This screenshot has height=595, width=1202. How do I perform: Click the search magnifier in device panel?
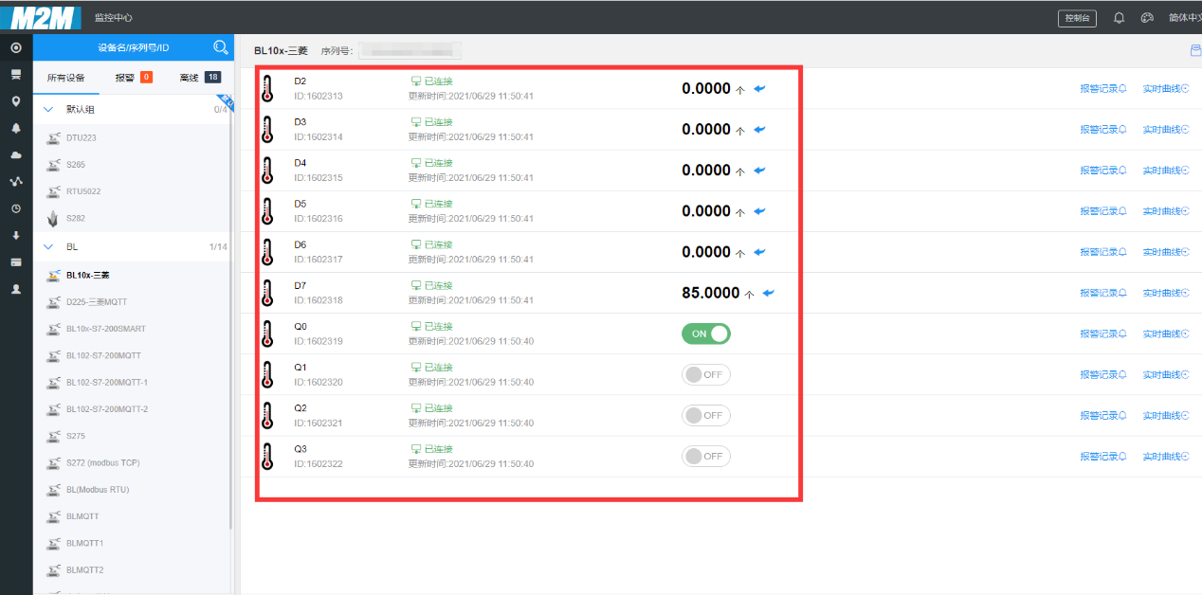[220, 47]
